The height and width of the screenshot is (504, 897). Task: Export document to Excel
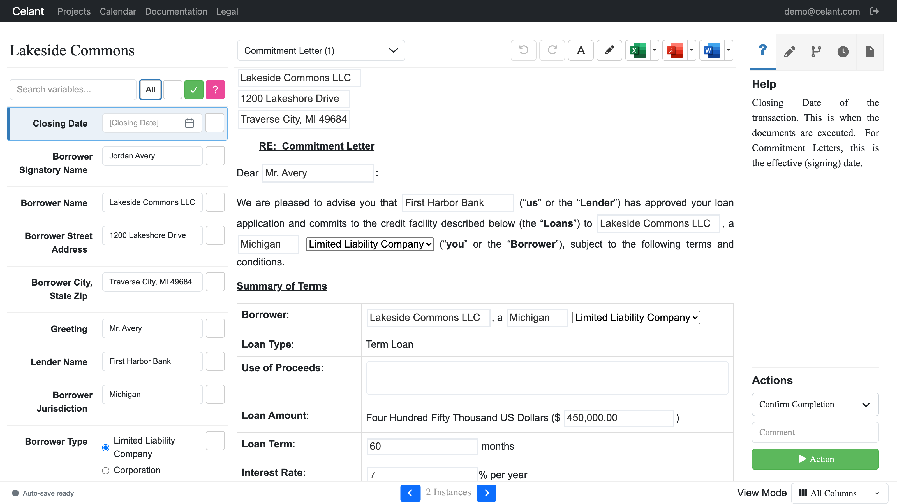638,50
